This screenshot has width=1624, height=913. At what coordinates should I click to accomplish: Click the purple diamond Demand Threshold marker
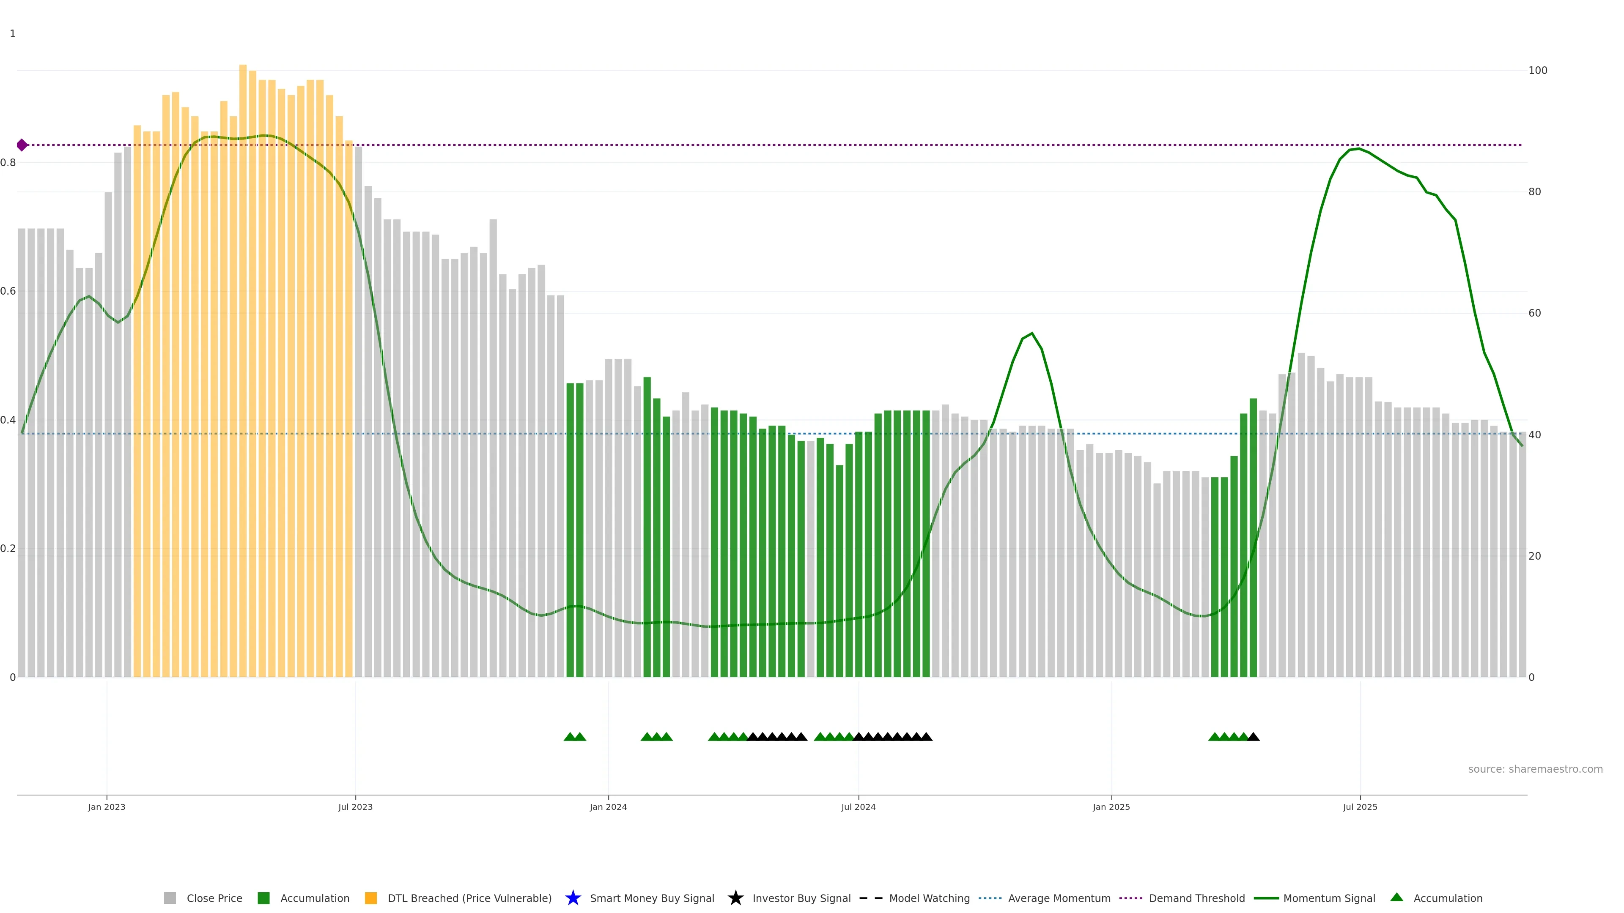22,145
